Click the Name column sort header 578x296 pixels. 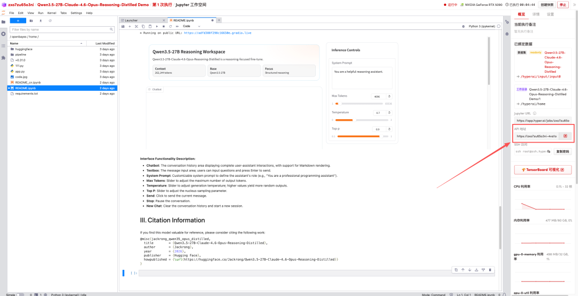(14, 43)
